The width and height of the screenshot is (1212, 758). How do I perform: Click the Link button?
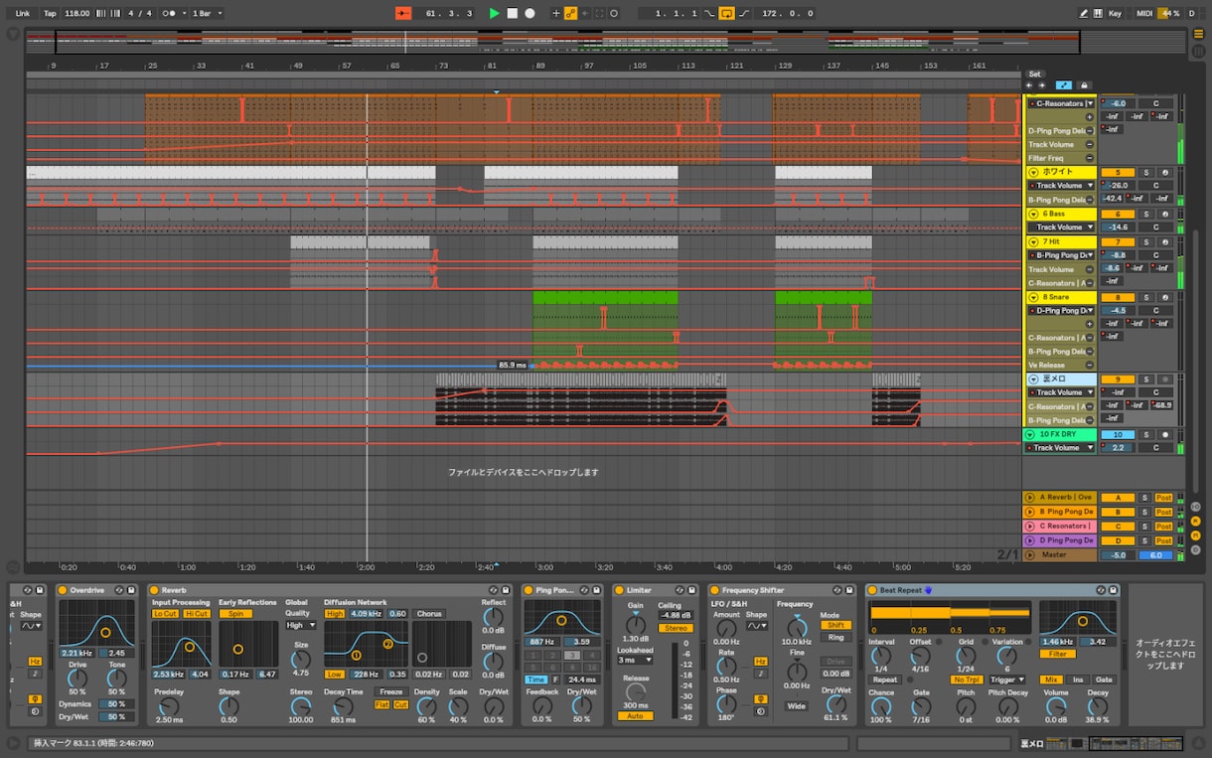coord(22,13)
